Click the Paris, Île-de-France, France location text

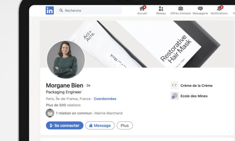(68, 99)
